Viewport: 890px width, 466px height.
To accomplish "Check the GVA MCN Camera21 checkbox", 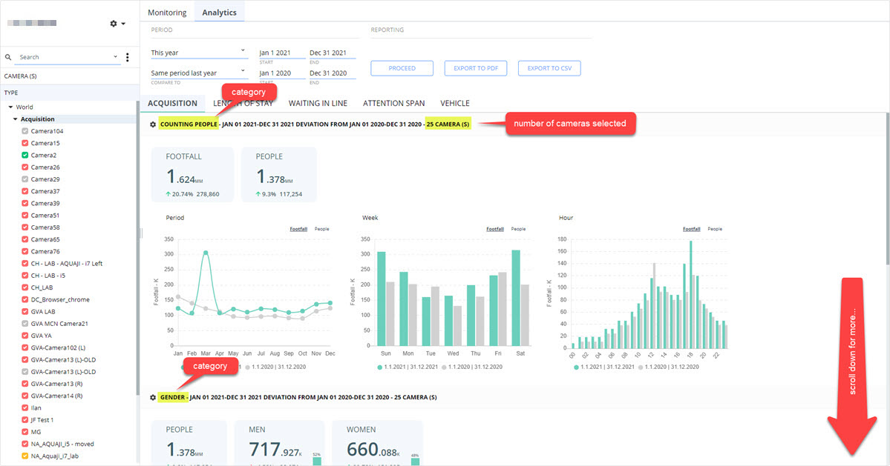I will tap(25, 324).
